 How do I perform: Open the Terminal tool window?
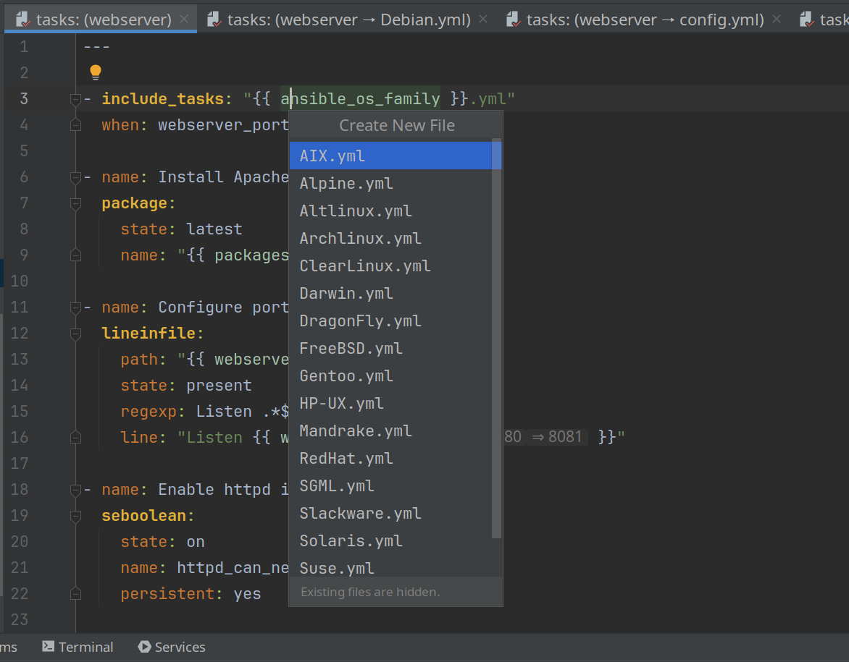(78, 648)
